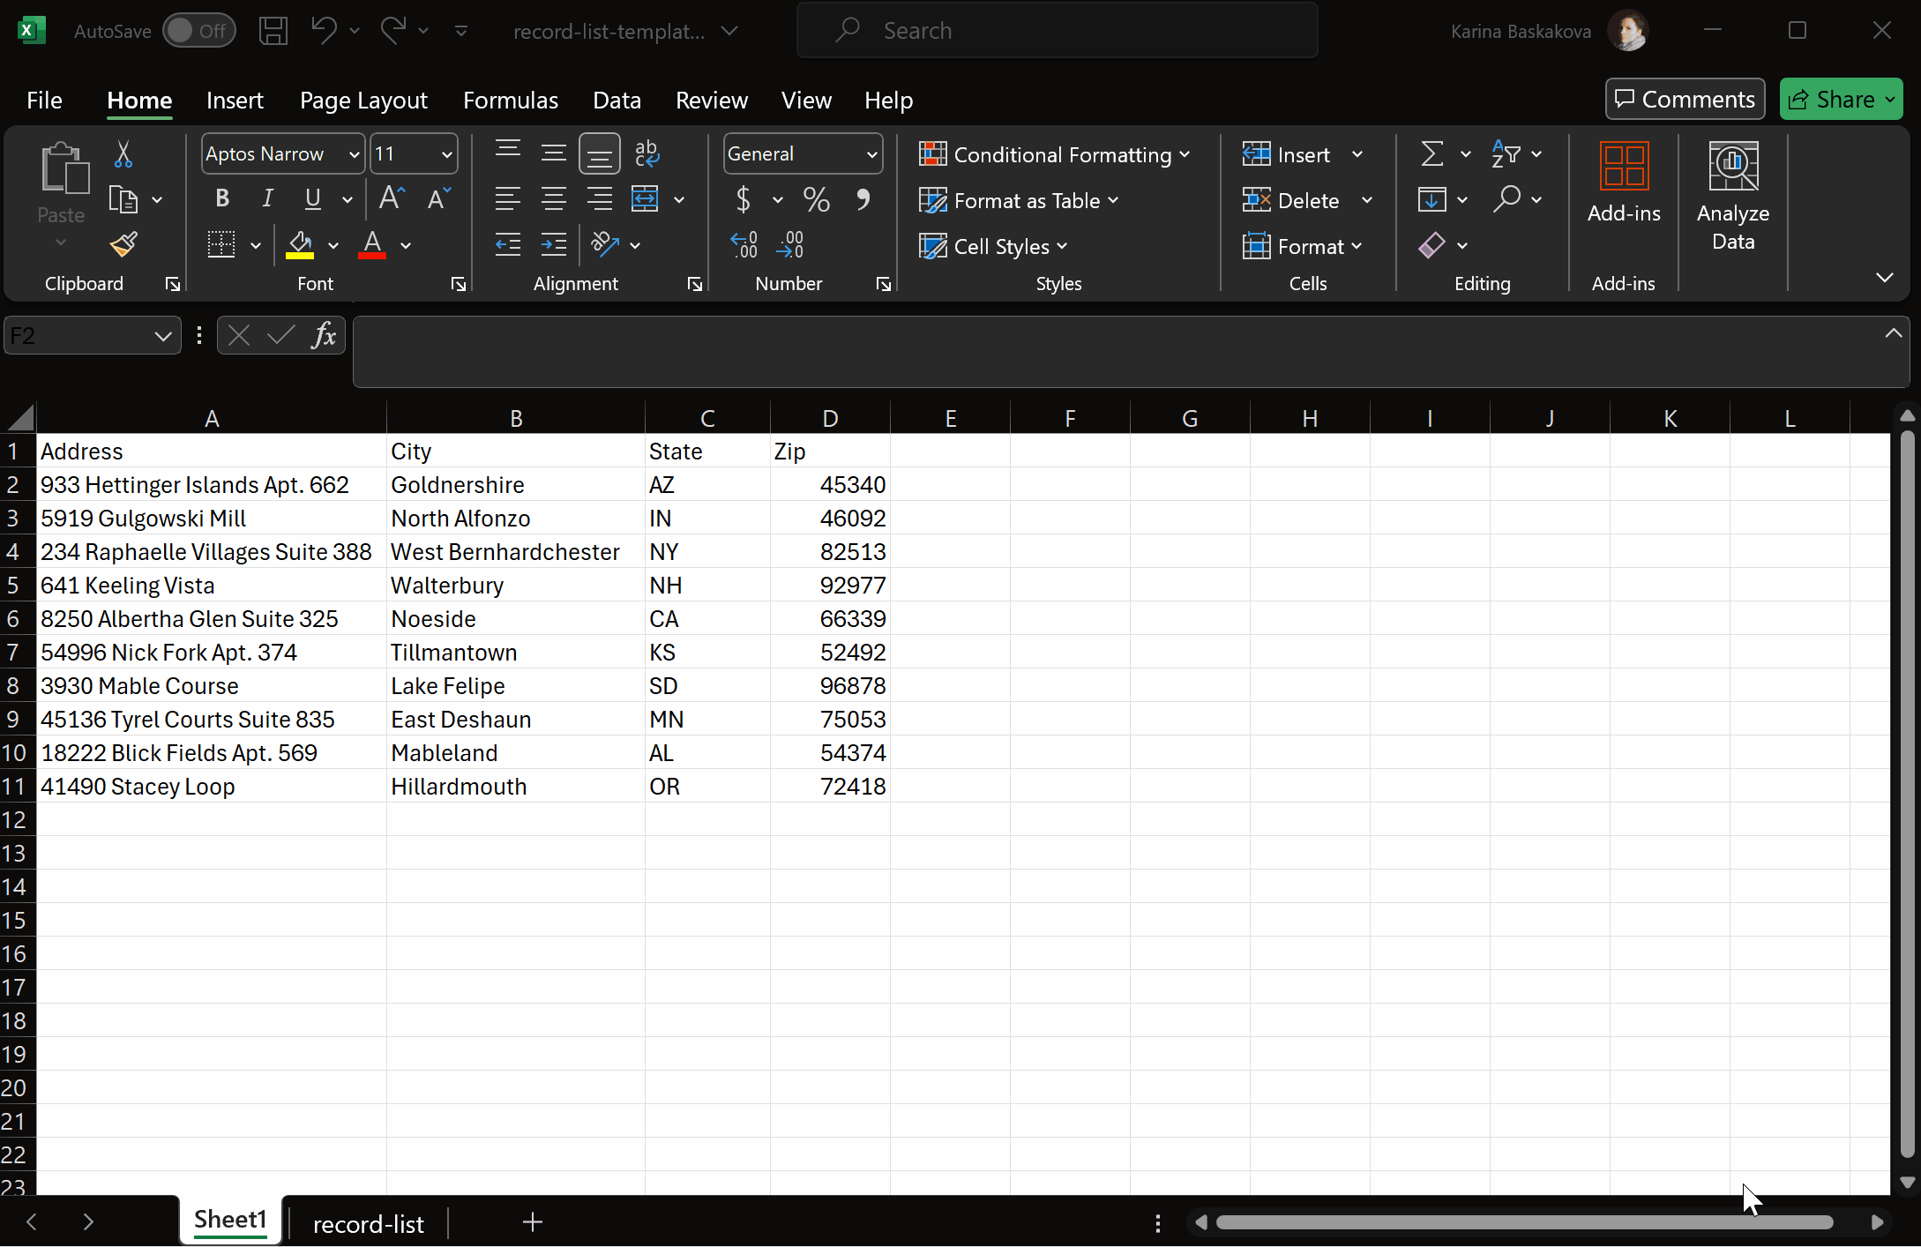Click the Format Painter brush icon
Screen dimensions: 1921x1247
[123, 244]
